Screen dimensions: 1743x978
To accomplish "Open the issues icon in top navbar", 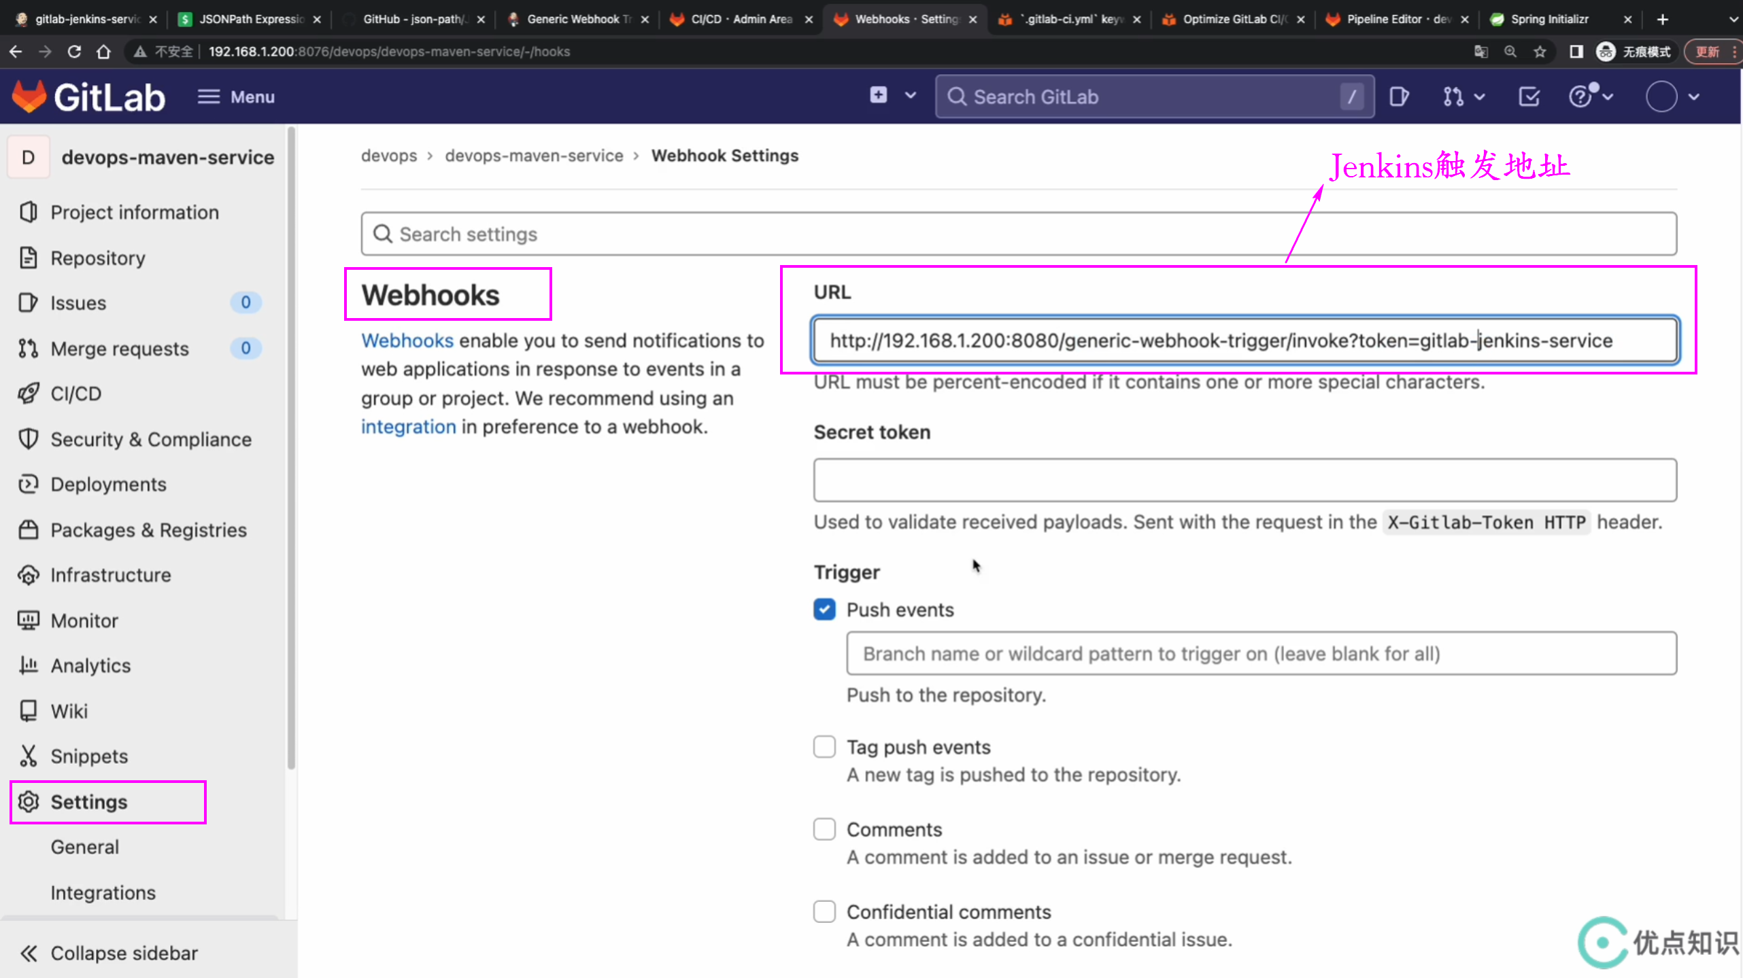I will (1399, 97).
